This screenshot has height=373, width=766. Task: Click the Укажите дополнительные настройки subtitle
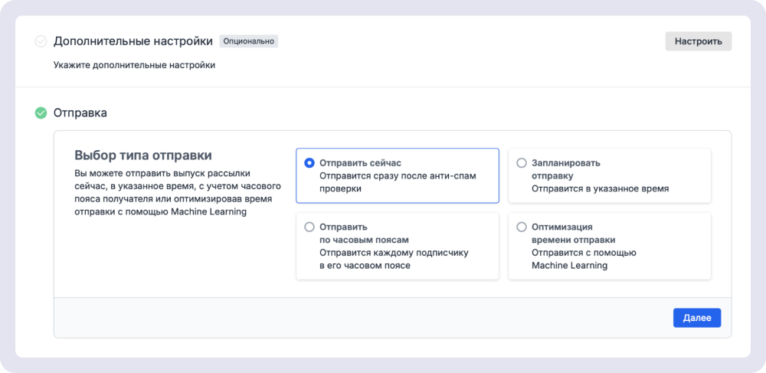pos(134,65)
